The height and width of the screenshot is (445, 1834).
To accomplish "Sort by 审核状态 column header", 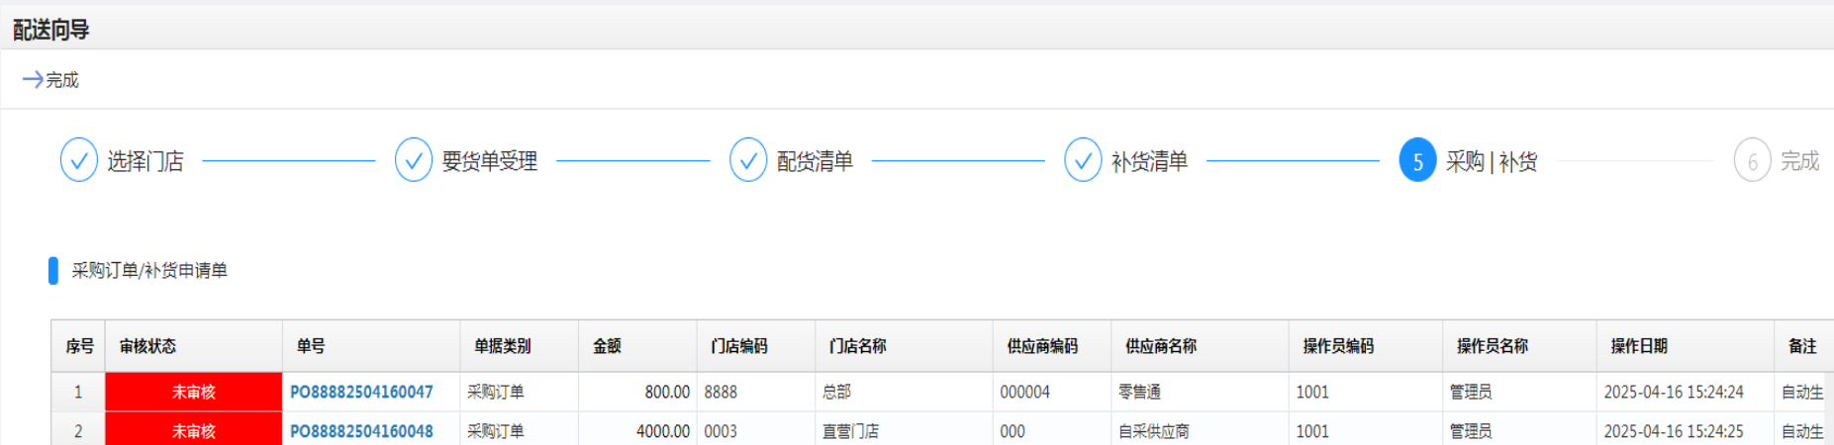I will [194, 346].
